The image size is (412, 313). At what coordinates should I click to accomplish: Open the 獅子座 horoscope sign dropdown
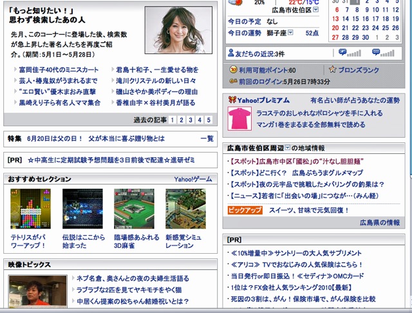[290, 33]
